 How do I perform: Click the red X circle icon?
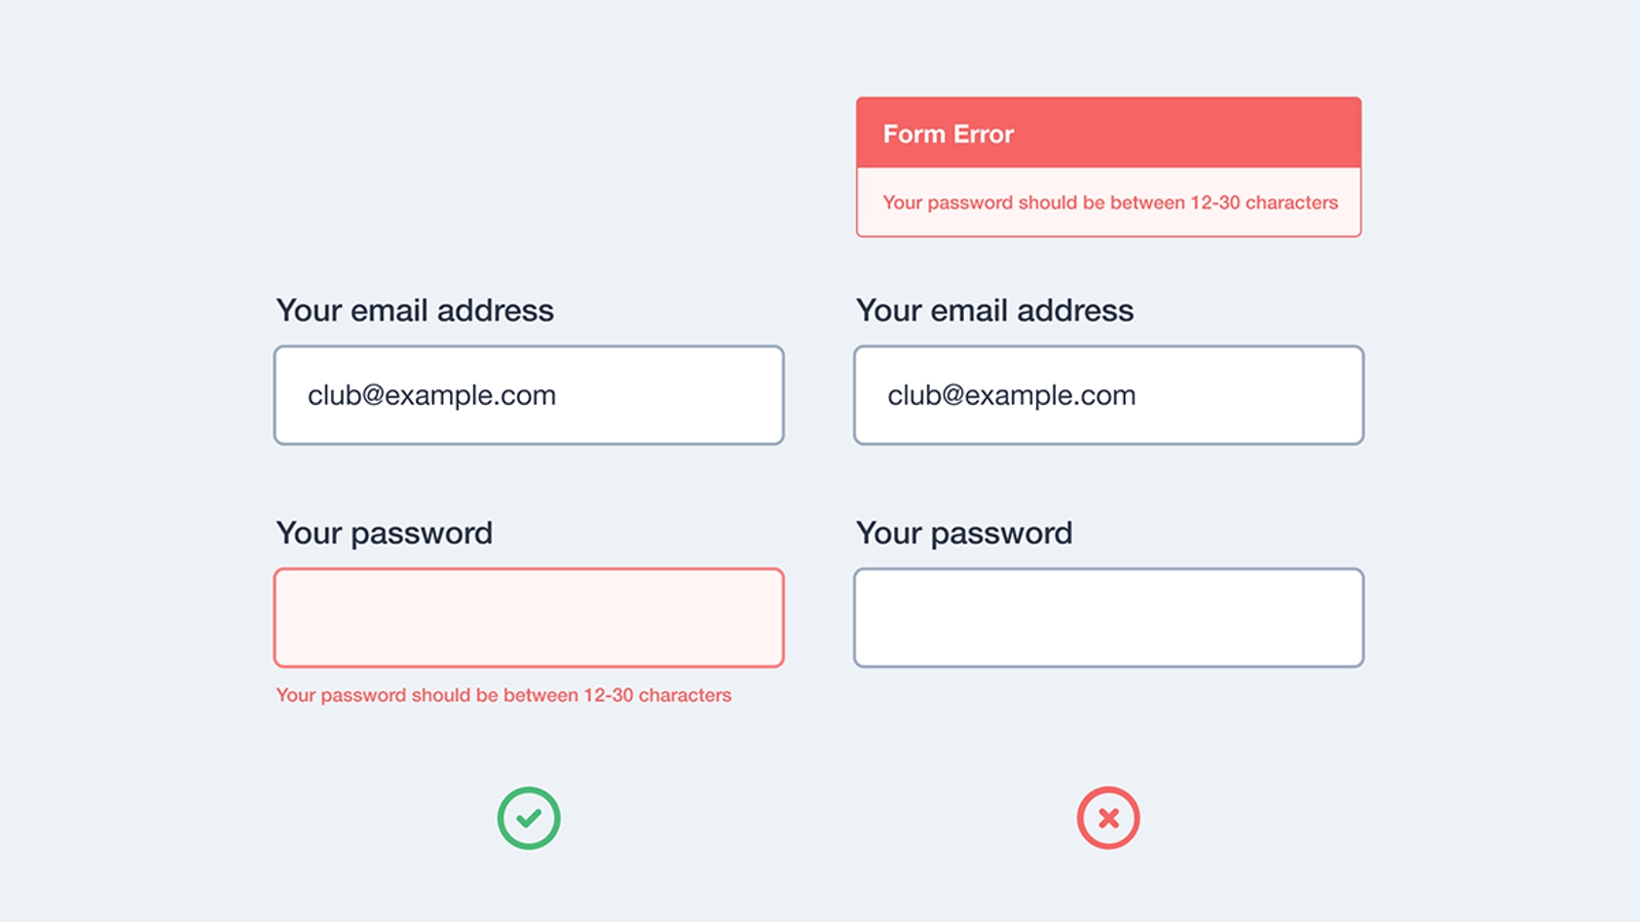(x=1108, y=818)
